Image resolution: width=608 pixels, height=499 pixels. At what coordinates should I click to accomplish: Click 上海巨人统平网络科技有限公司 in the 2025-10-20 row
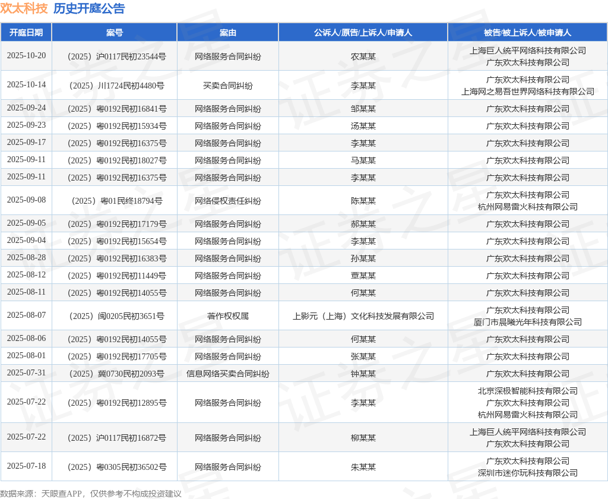pos(527,51)
